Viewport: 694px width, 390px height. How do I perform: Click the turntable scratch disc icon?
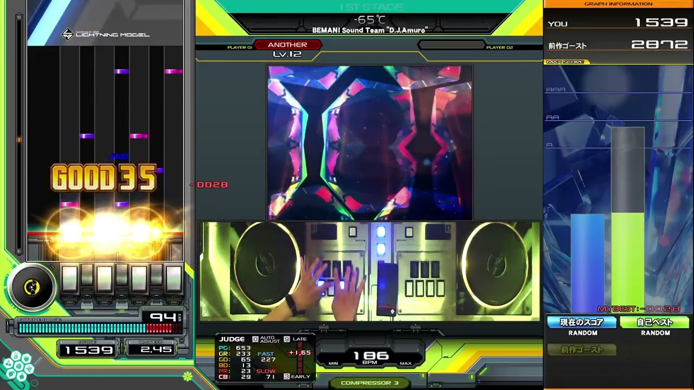pos(33,287)
